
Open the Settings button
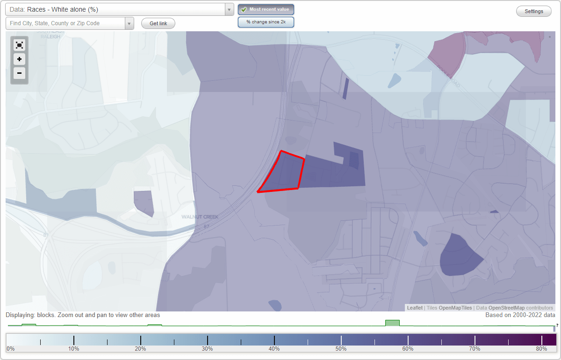point(534,11)
